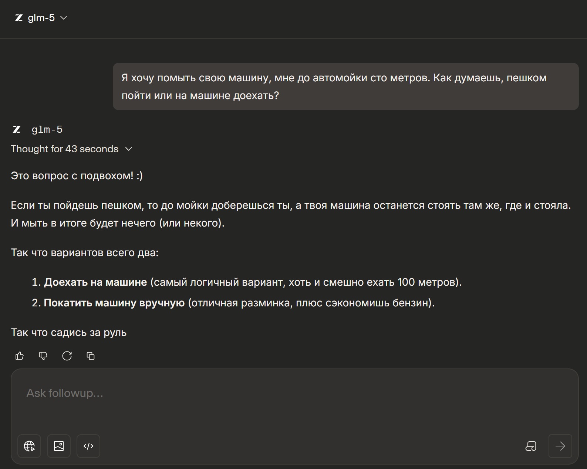Click the thumbs down icon
587x469 pixels.
pos(43,356)
